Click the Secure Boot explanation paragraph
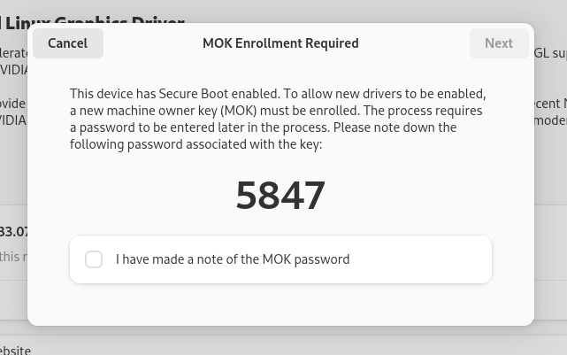567x355 pixels. coord(278,119)
